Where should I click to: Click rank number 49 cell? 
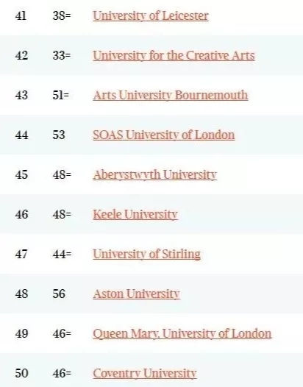pos(21,333)
